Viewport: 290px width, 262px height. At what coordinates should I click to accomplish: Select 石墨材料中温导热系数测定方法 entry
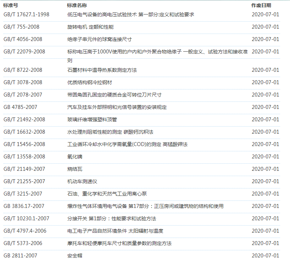tap(102, 70)
